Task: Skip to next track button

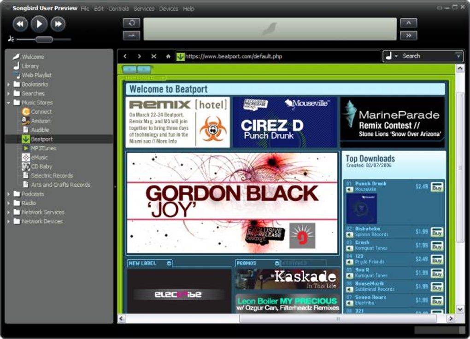Action: click(58, 24)
